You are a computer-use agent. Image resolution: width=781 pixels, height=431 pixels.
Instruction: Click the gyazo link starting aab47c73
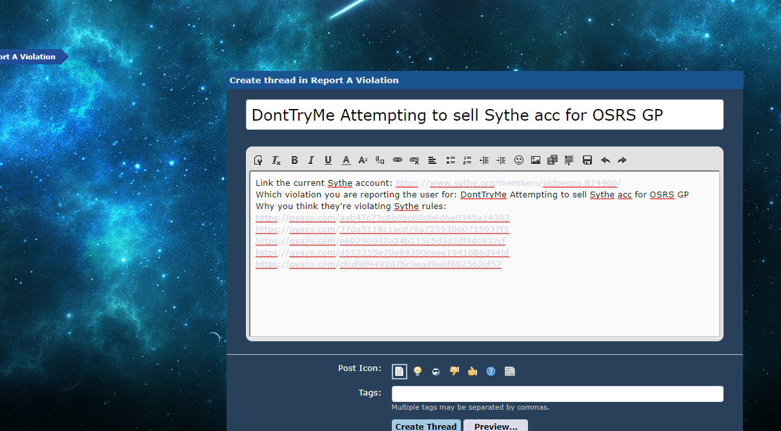coord(383,218)
